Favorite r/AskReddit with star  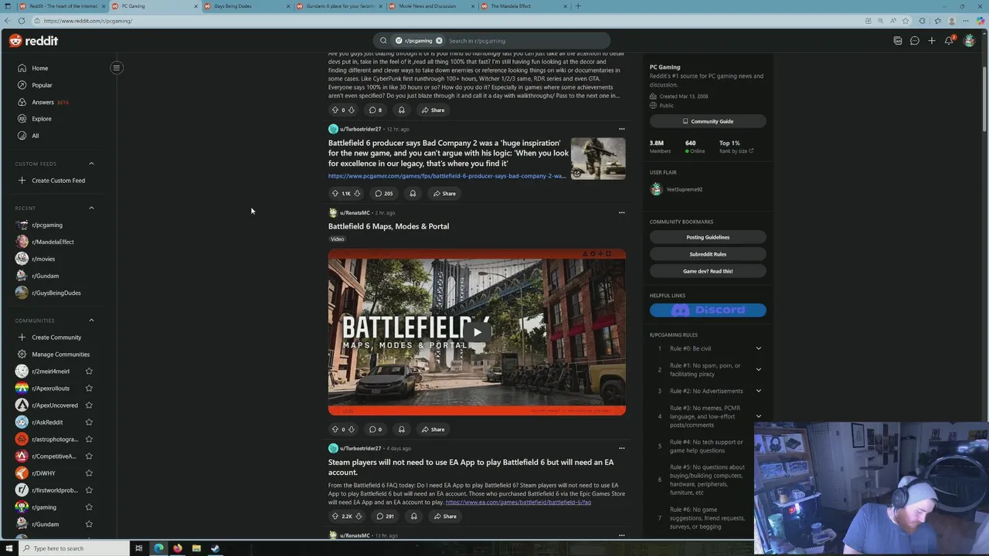point(89,422)
